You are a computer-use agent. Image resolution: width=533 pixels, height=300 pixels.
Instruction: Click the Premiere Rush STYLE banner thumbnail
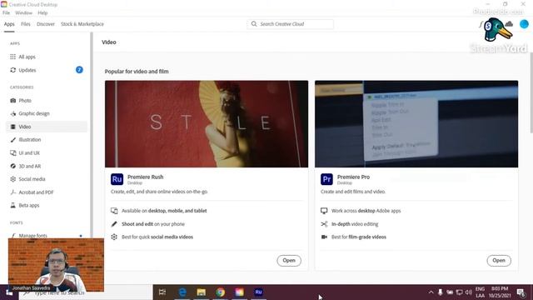tap(207, 124)
